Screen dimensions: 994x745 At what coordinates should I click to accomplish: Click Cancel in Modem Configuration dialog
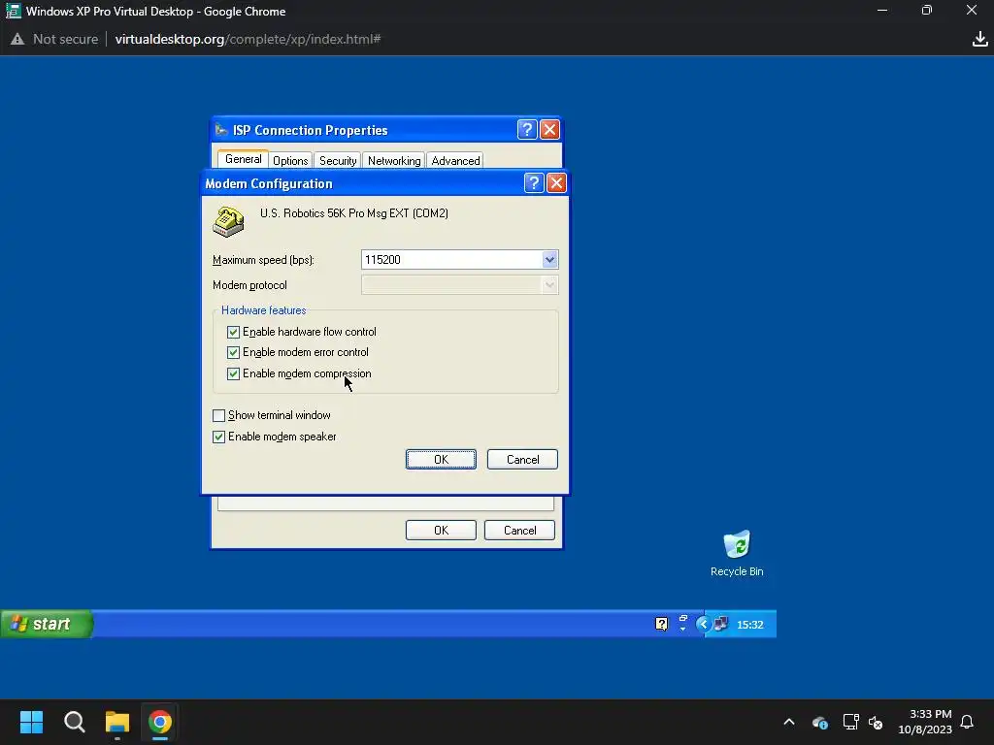[x=522, y=459]
